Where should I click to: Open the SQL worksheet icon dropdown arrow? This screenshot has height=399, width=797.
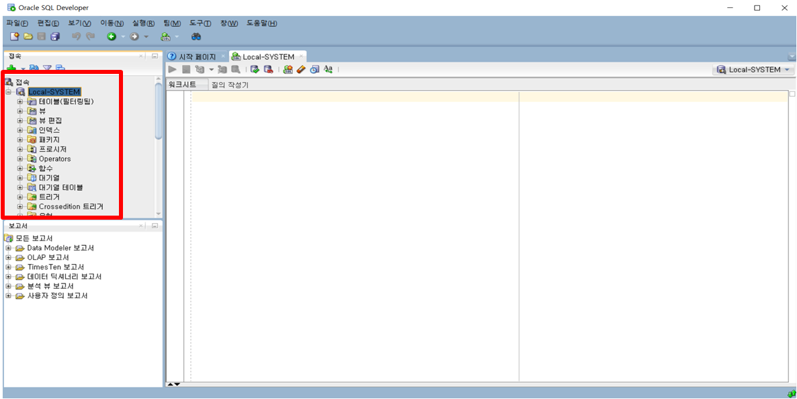[x=177, y=36]
